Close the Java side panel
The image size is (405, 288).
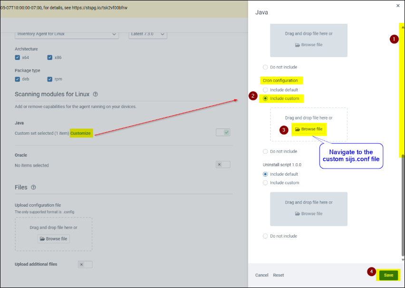398,5
